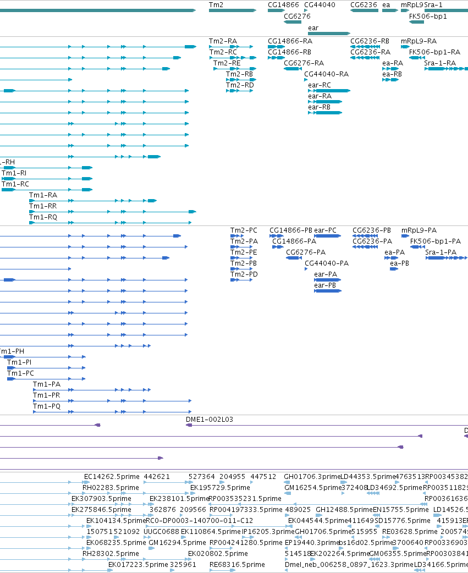Select EST RH02283.5prime
Viewport: 468px width, 573px height.
pyautogui.click(x=111, y=488)
